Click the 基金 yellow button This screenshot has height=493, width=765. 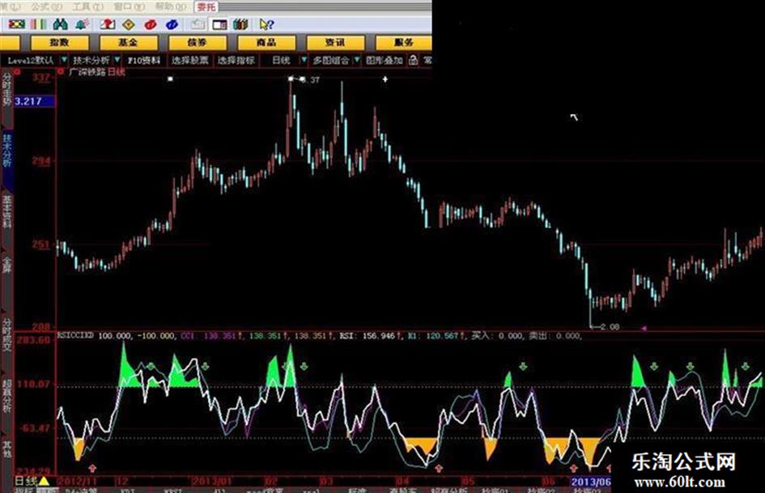pyautogui.click(x=129, y=42)
